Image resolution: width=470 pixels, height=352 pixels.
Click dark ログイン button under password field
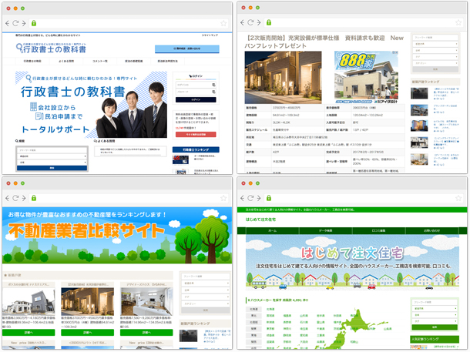196,100
